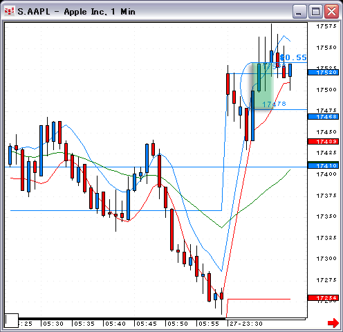Click the 17375 price scale label
Viewport: 343px width, 332px height.
326,196
